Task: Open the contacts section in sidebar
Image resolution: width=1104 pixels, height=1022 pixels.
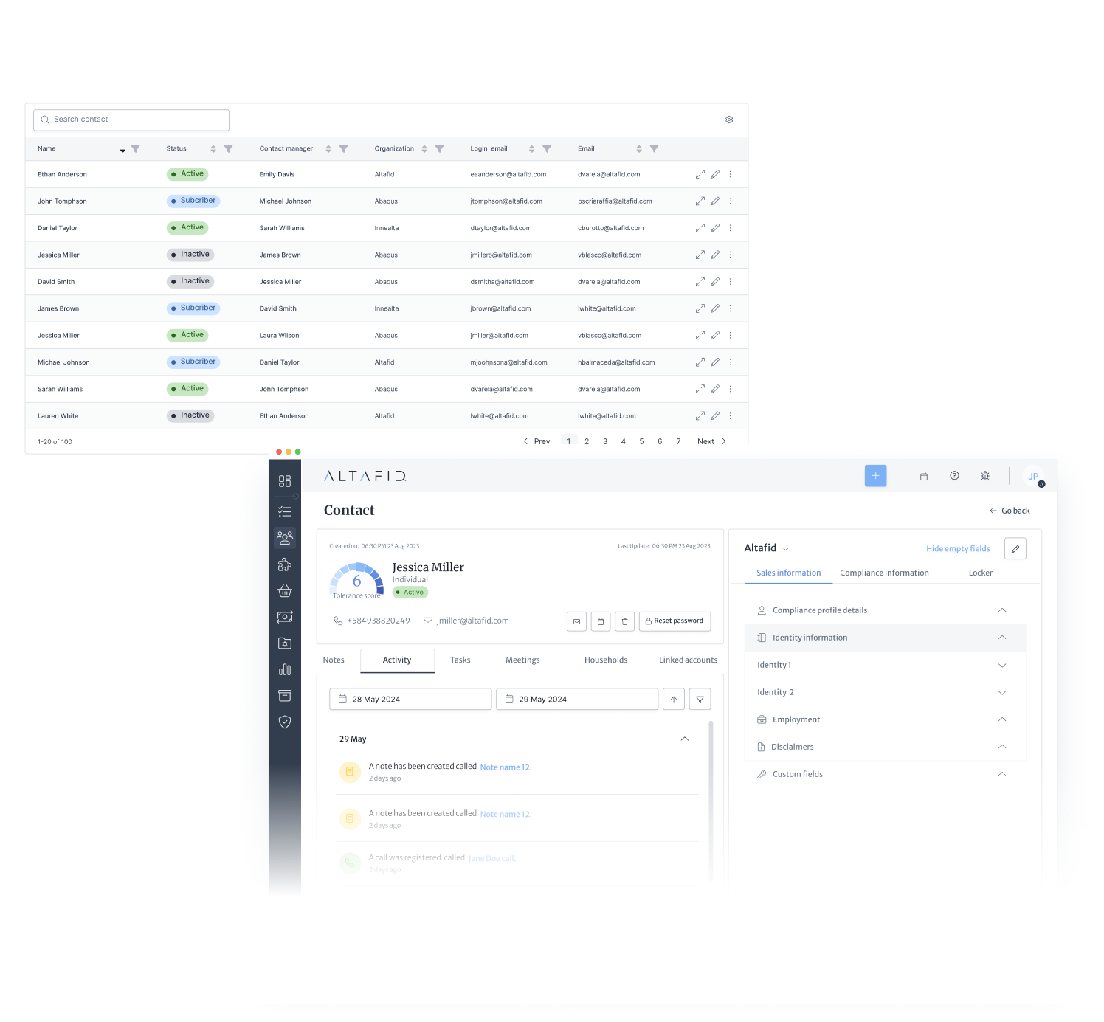Action: (285, 537)
